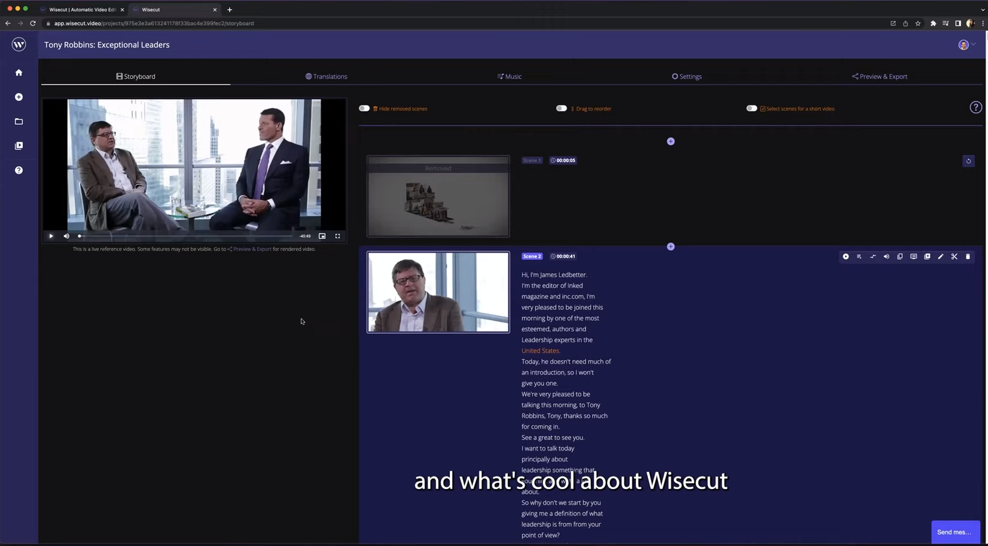988x546 pixels.
Task: Switch to the Translations tab
Action: click(326, 77)
